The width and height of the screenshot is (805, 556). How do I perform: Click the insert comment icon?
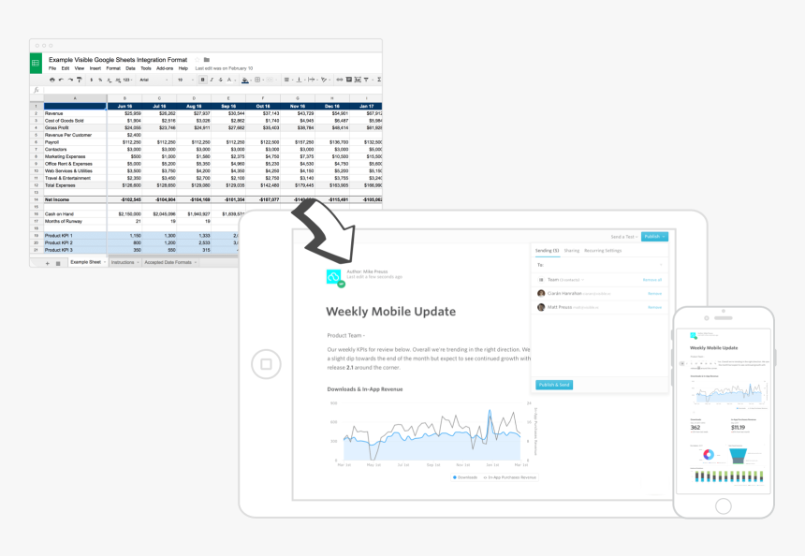[348, 80]
